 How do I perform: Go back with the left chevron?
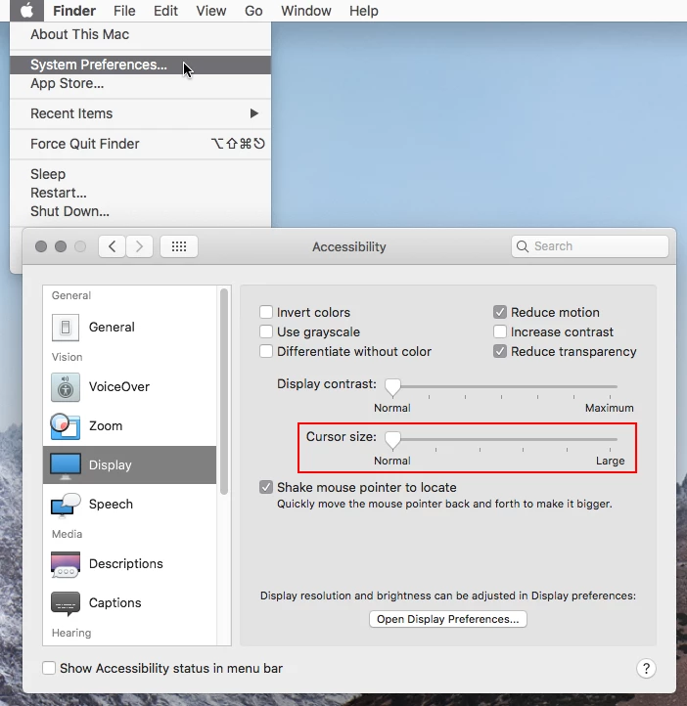tap(113, 246)
